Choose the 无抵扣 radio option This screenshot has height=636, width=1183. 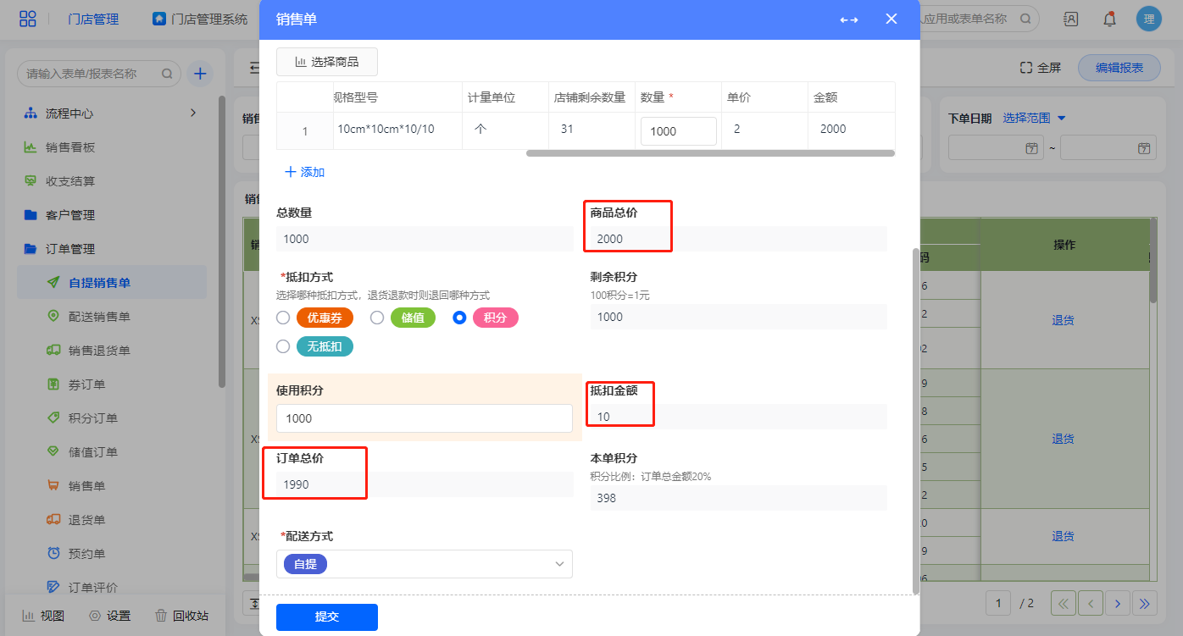point(283,346)
